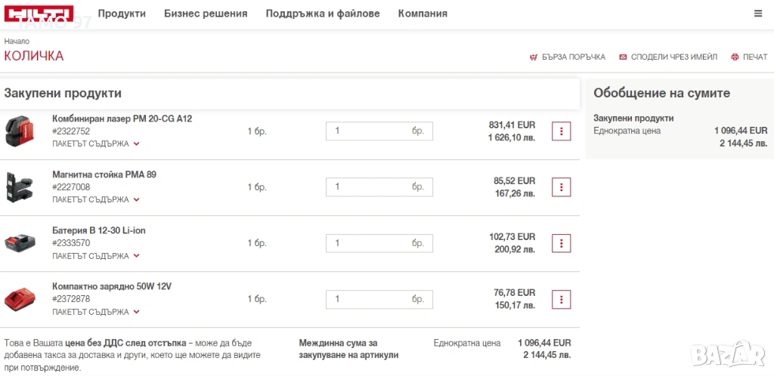Click the СПОДЕЛИ ЧРЕЗ ИМЕЙЛ envelope icon
This screenshot has height=376, width=774.
tap(623, 57)
